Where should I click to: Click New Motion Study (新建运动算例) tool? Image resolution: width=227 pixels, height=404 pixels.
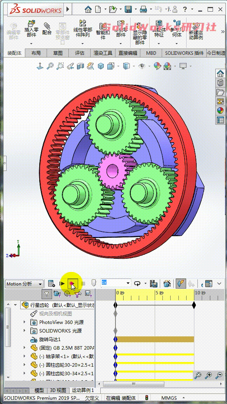coord(196,31)
